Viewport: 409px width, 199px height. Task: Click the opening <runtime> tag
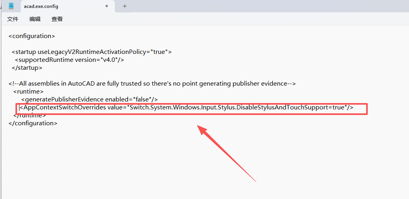pyautogui.click(x=29, y=92)
